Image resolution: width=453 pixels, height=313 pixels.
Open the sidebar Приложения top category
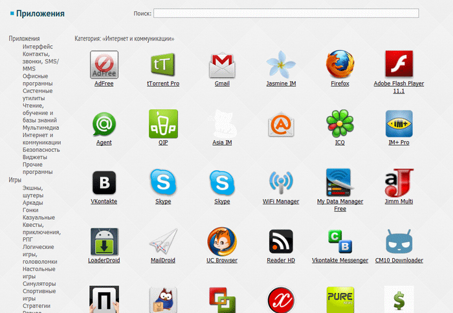click(25, 39)
